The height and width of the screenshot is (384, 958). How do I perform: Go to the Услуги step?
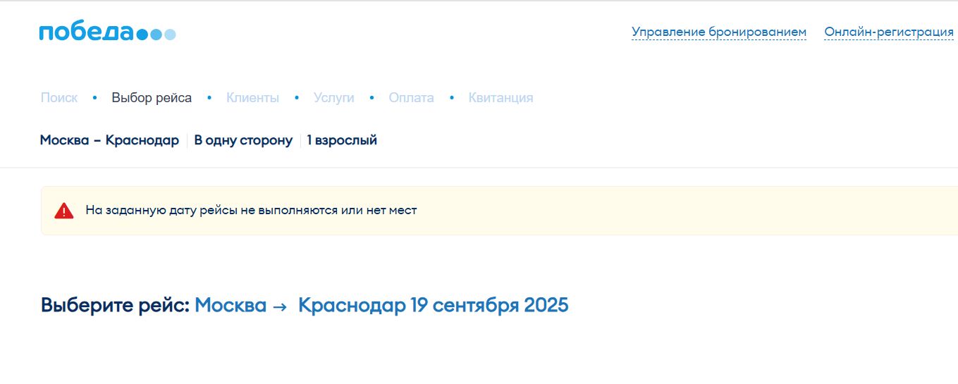[x=333, y=98]
